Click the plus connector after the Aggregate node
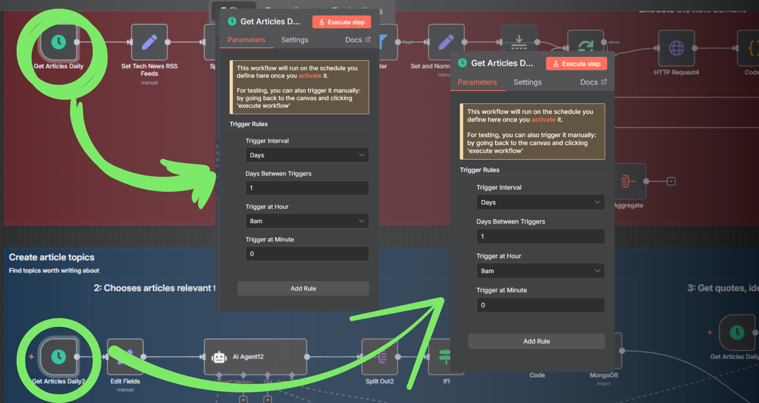The height and width of the screenshot is (403, 759). (671, 181)
